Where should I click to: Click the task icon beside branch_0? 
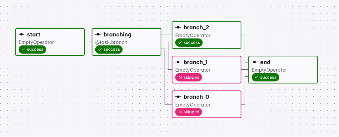point(178,97)
